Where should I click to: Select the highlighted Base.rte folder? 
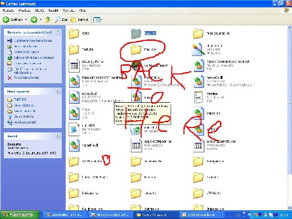144,34
